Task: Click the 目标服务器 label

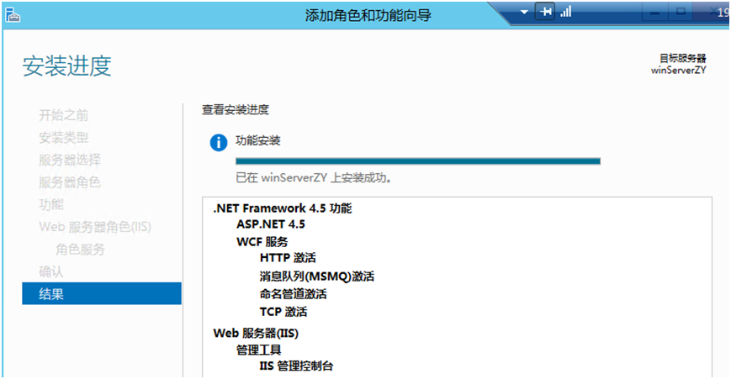Action: point(682,58)
